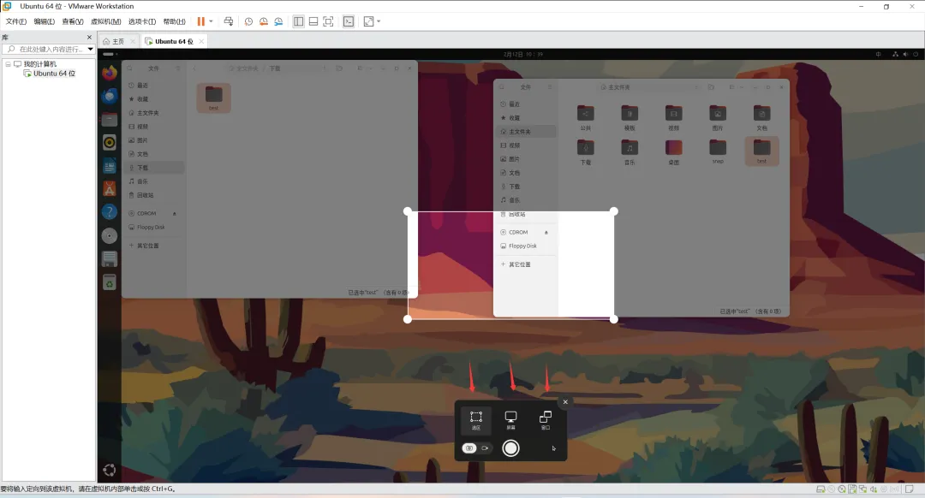The image size is (925, 498).
Task: Launch Thunderbird mail from dock
Action: [109, 96]
